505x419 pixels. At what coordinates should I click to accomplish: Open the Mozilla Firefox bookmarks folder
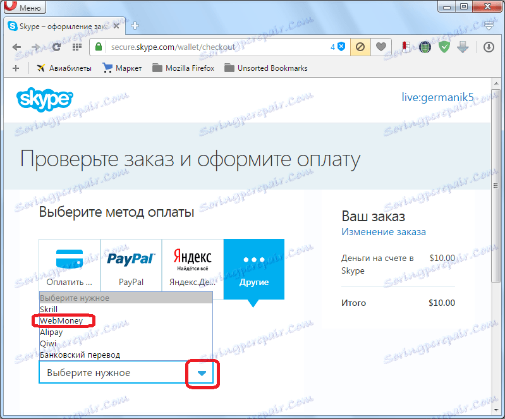[183, 68]
